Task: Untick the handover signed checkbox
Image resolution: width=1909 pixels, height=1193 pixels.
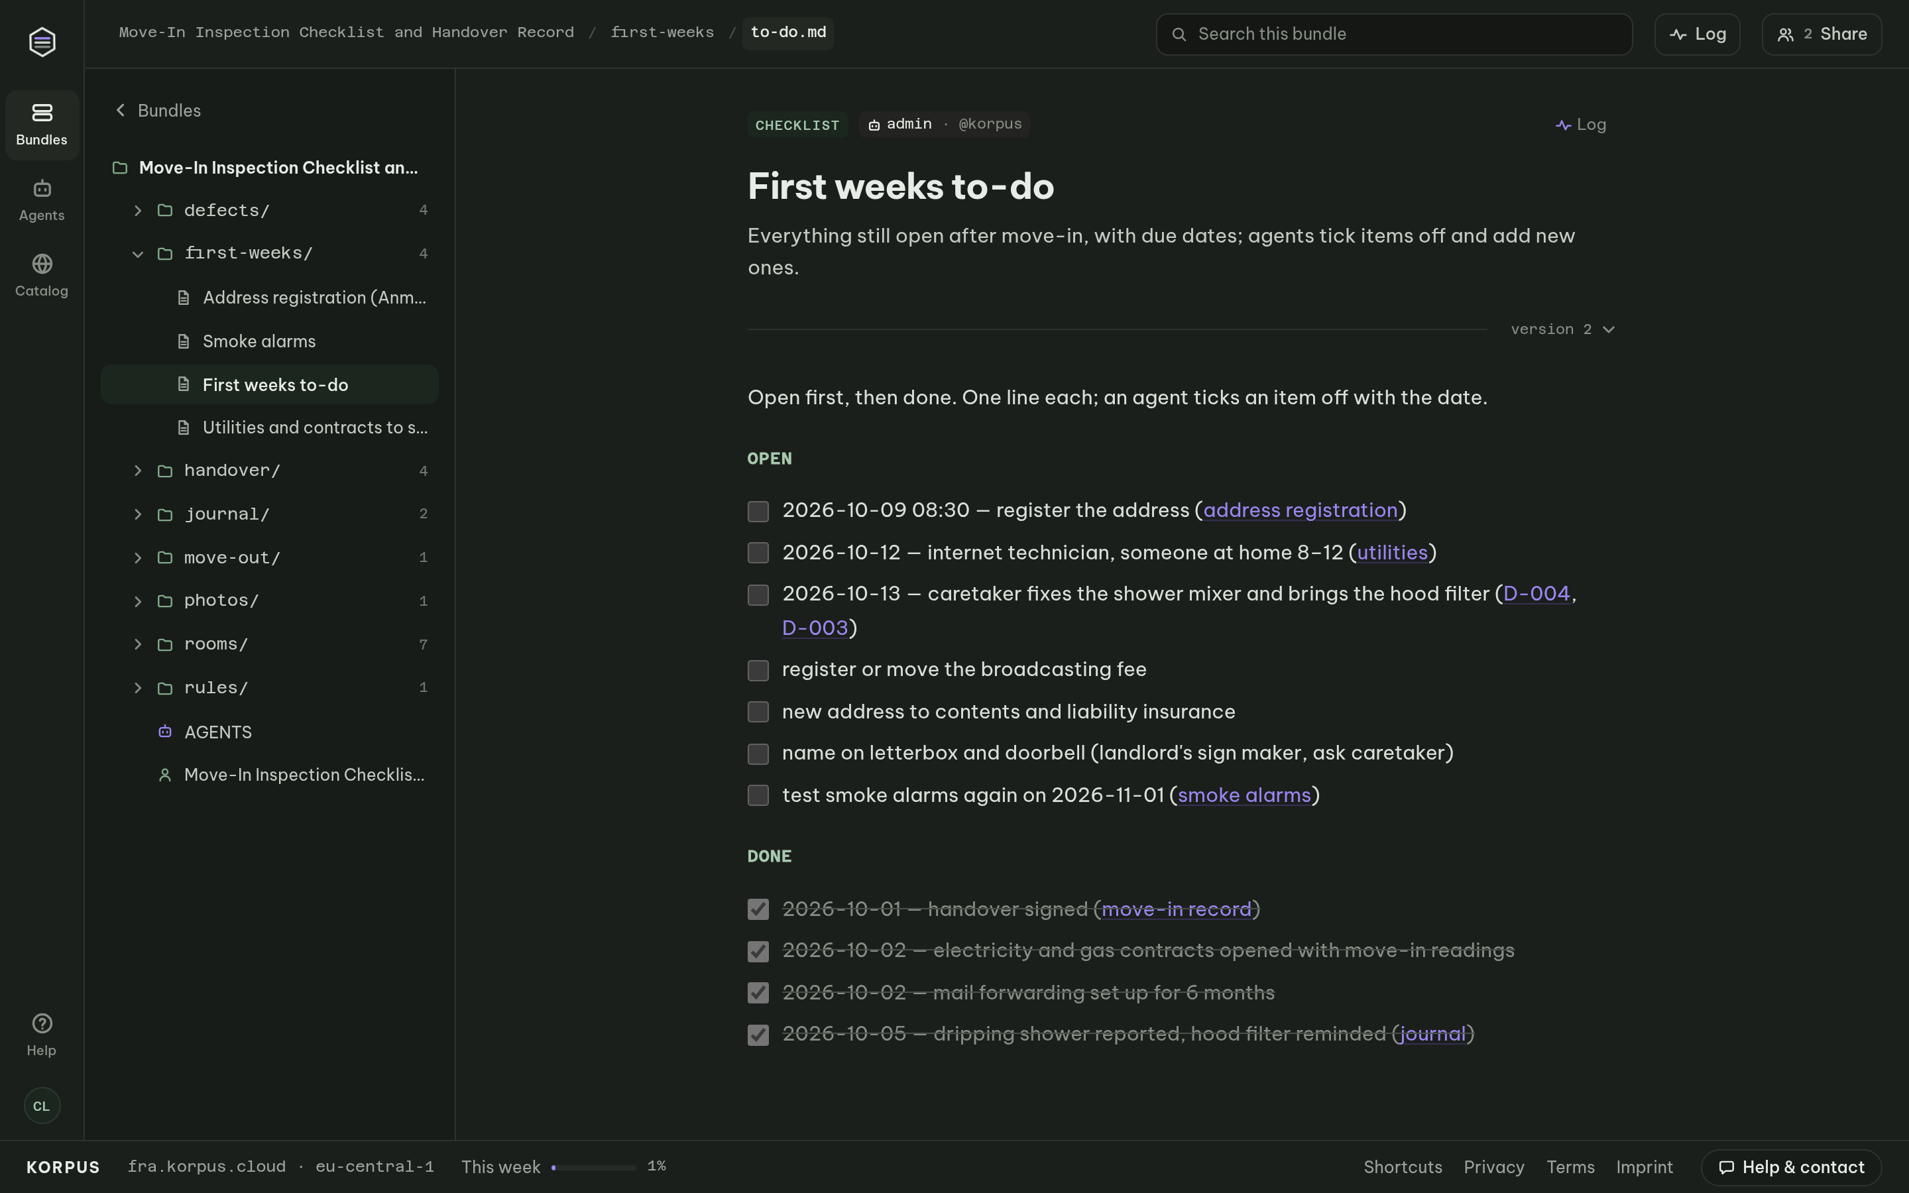Action: [758, 910]
